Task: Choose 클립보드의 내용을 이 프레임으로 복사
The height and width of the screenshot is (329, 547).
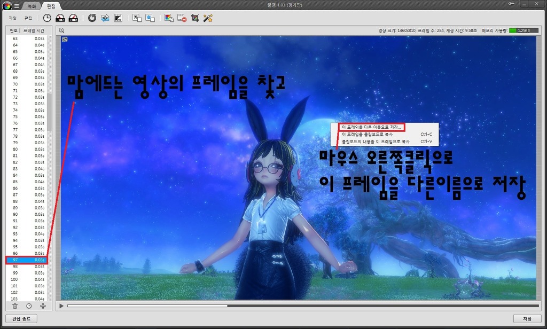Action: tap(385, 142)
